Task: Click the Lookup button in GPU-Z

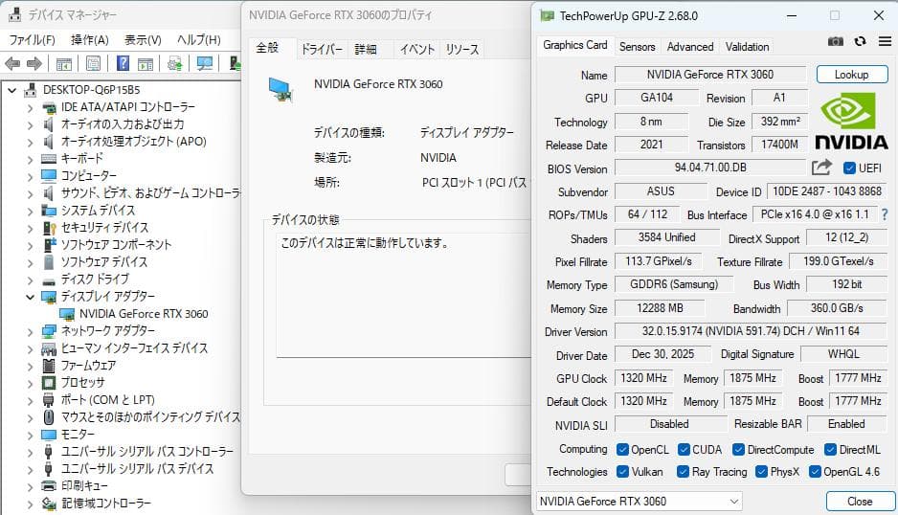Action: pyautogui.click(x=852, y=75)
